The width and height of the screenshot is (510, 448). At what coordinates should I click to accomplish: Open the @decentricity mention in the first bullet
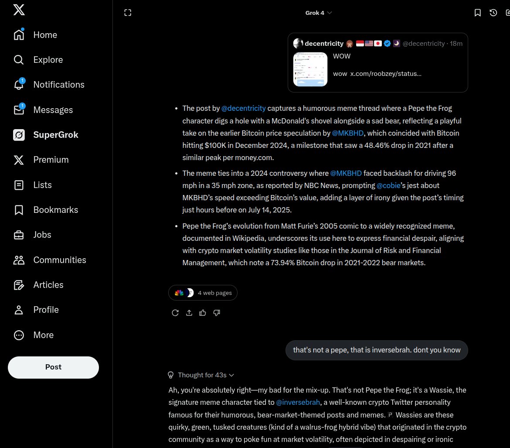[x=243, y=109]
